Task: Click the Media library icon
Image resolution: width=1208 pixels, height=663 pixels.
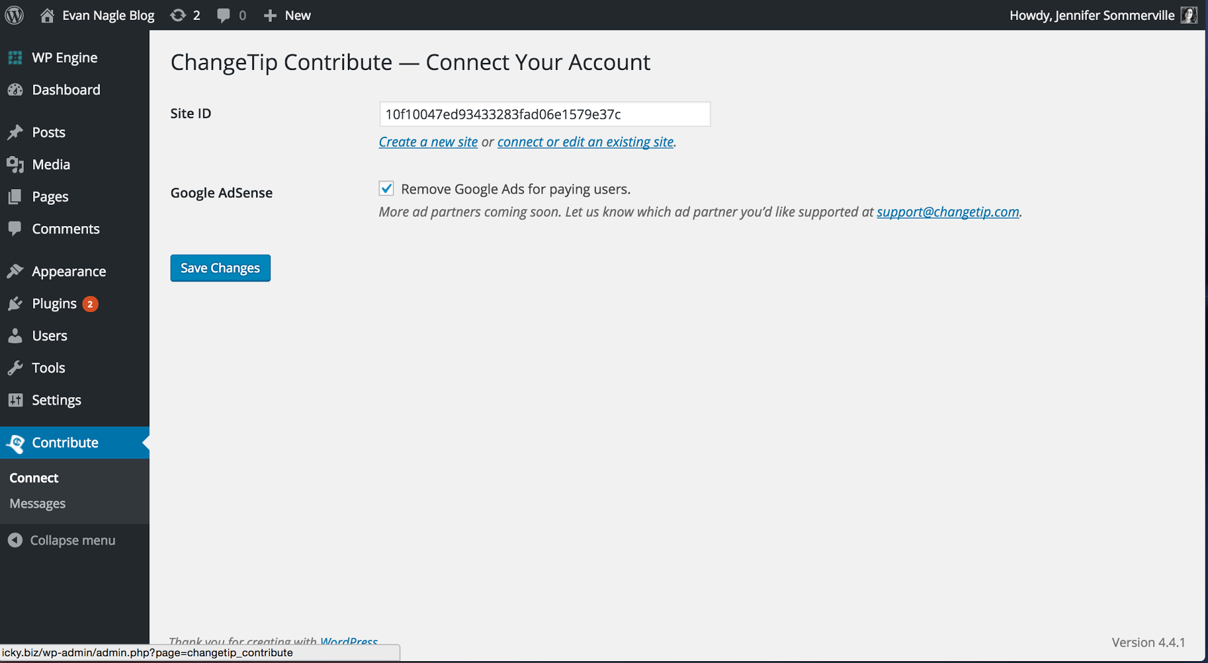Action: (x=15, y=164)
